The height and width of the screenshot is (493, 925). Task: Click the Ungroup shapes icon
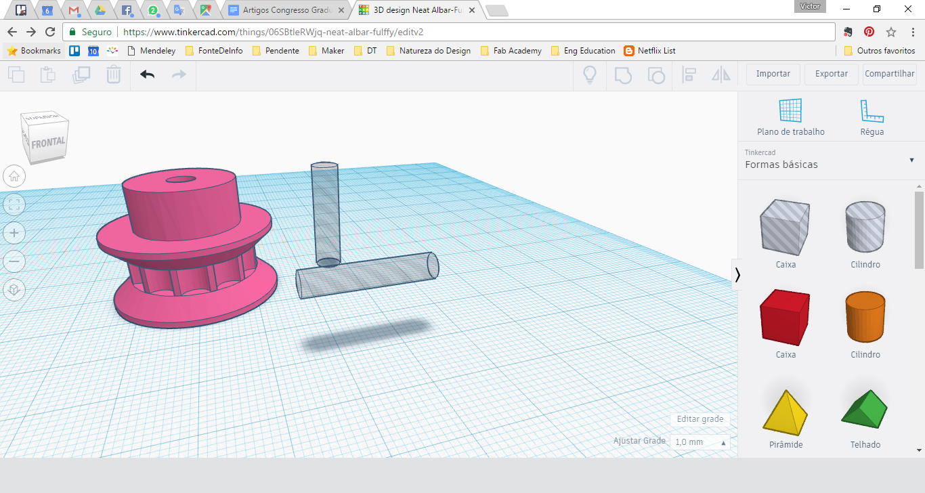click(656, 74)
